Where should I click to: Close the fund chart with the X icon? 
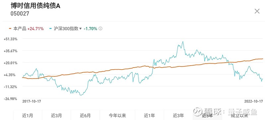[257, 11]
